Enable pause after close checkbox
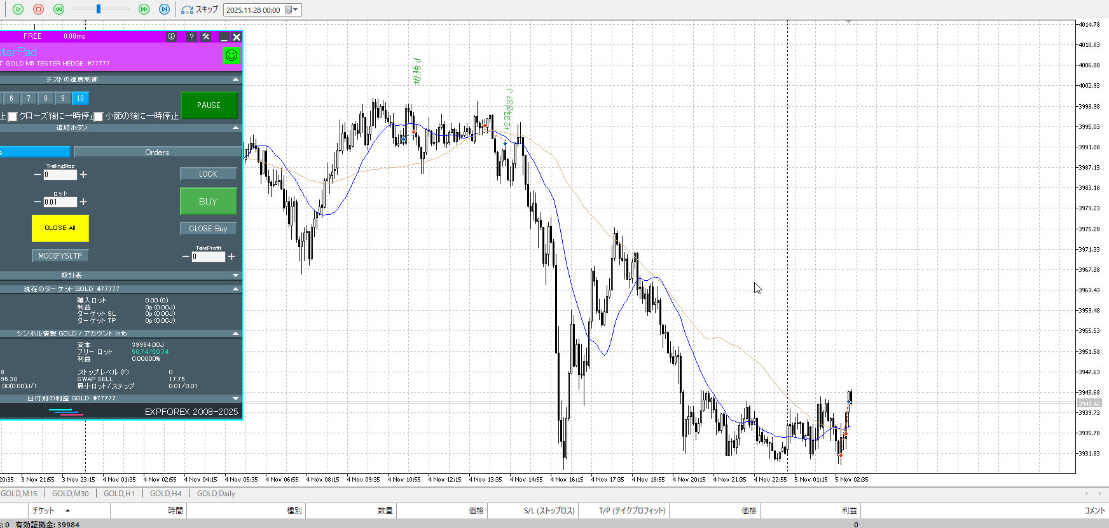 point(12,116)
